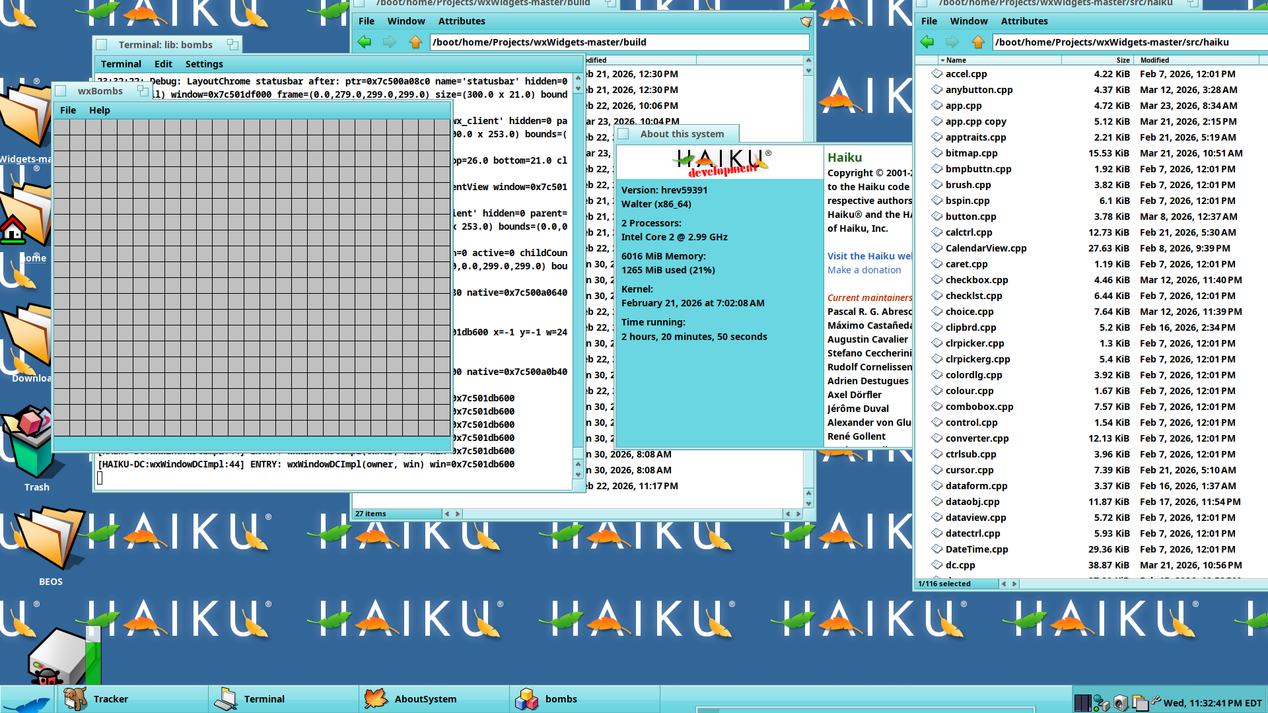This screenshot has width=1268, height=713.
Task: Select the bombs Deskbar entry
Action: pos(560,699)
